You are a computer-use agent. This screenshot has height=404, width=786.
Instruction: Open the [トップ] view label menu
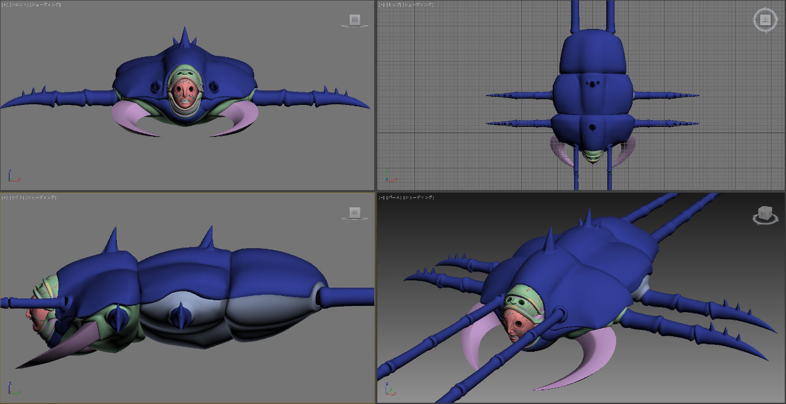[394, 4]
